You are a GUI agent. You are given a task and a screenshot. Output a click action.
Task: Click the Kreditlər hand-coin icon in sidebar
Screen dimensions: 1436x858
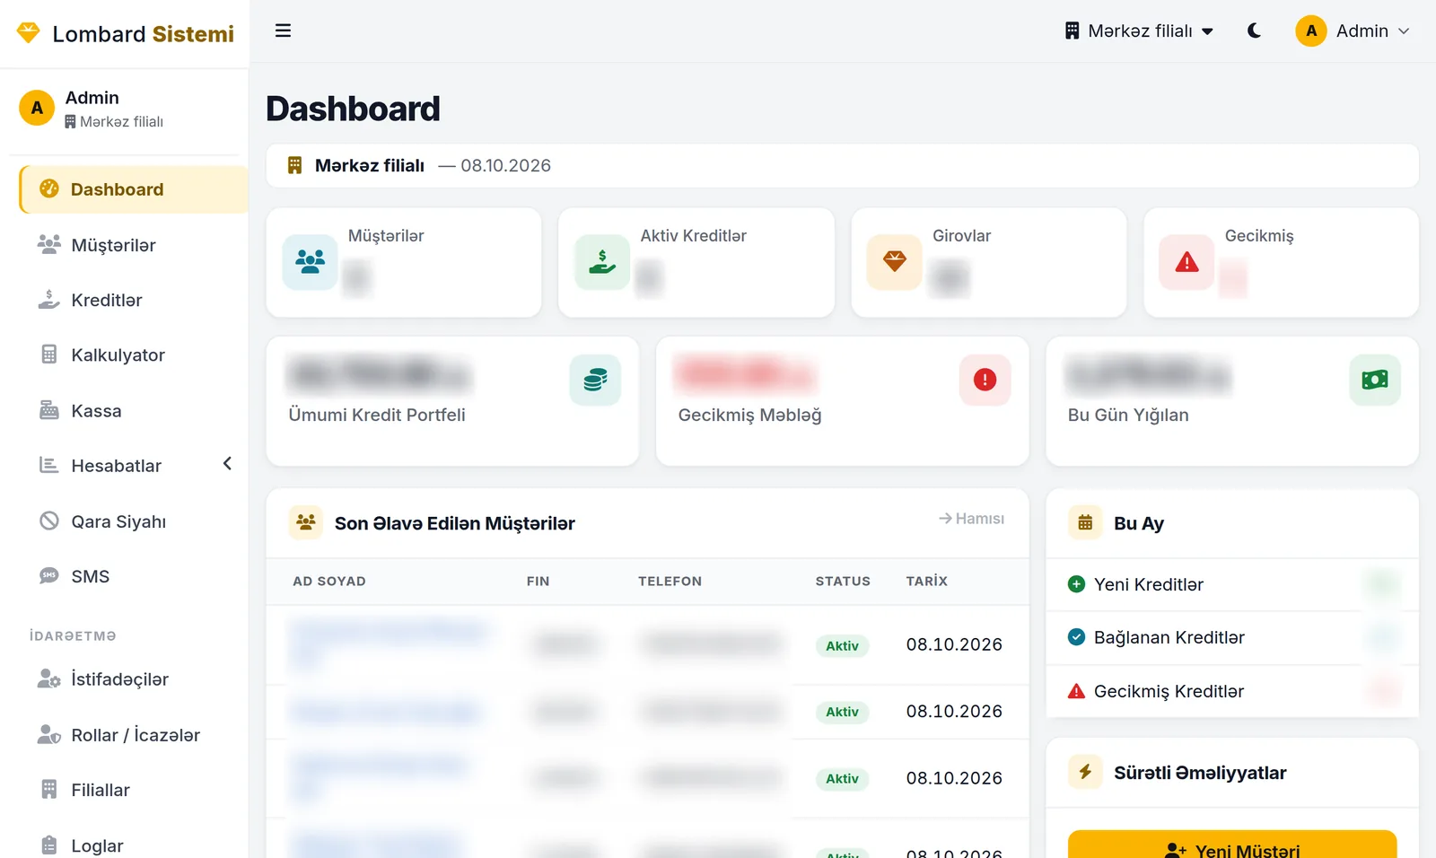coord(49,300)
